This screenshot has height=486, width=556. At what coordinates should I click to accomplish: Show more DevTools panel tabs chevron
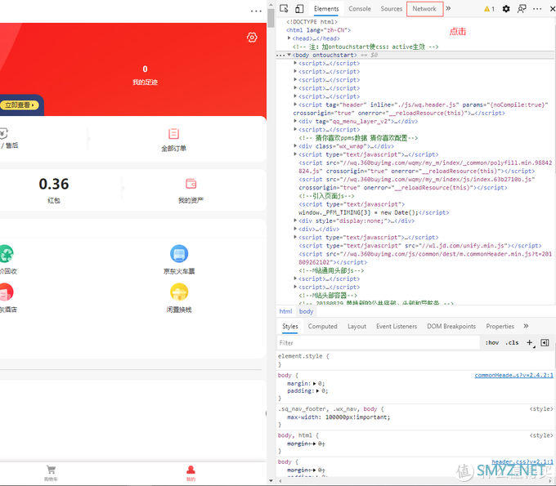448,8
